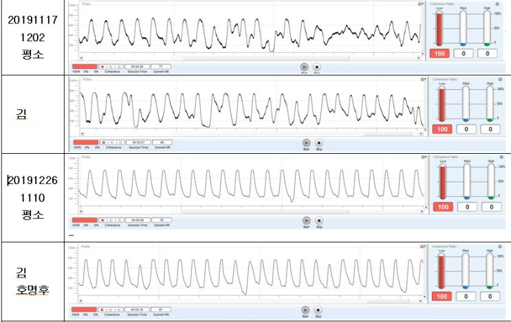The height and width of the screenshot is (322, 511).
Task: Open Pulse graph gear in the 00:02:01 panel
Action: click(x=423, y=80)
